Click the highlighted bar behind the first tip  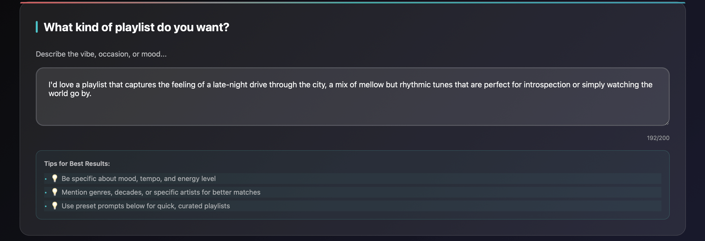(352, 178)
